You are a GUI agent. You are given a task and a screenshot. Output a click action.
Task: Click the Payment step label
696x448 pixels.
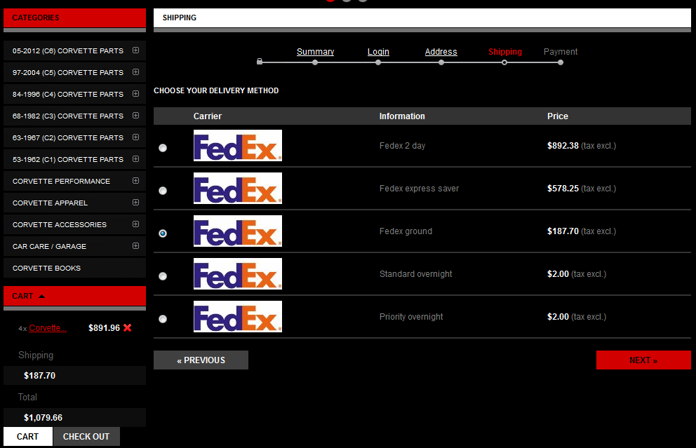[x=561, y=52]
